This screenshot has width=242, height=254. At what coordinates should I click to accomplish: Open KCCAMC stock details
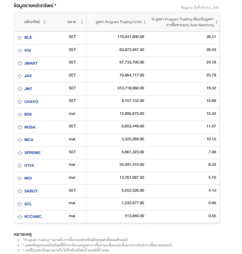click(33, 216)
